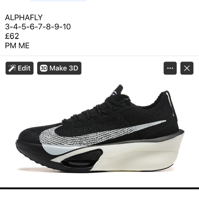The image size is (199, 197).
Task: Click the magic wand icon on Edit
Action: click(12, 68)
